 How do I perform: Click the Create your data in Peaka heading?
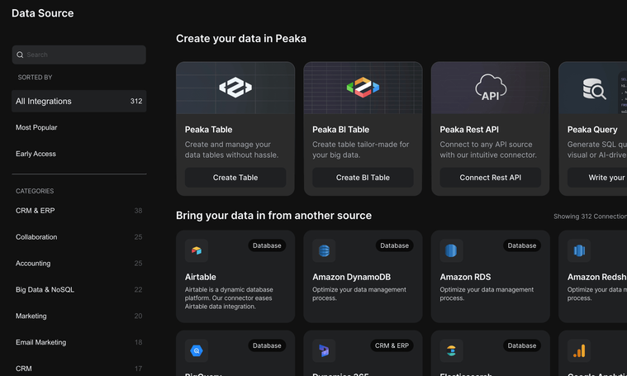click(x=241, y=38)
